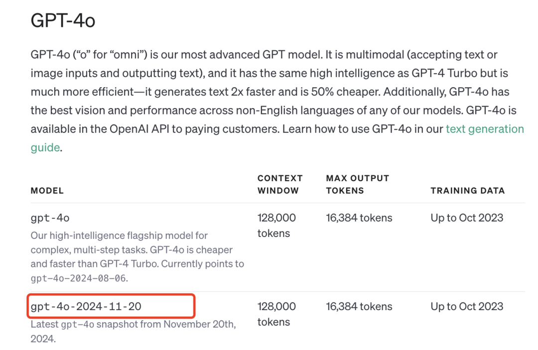The width and height of the screenshot is (538, 350).
Task: Click the GPT-4o page heading
Action: tap(63, 20)
